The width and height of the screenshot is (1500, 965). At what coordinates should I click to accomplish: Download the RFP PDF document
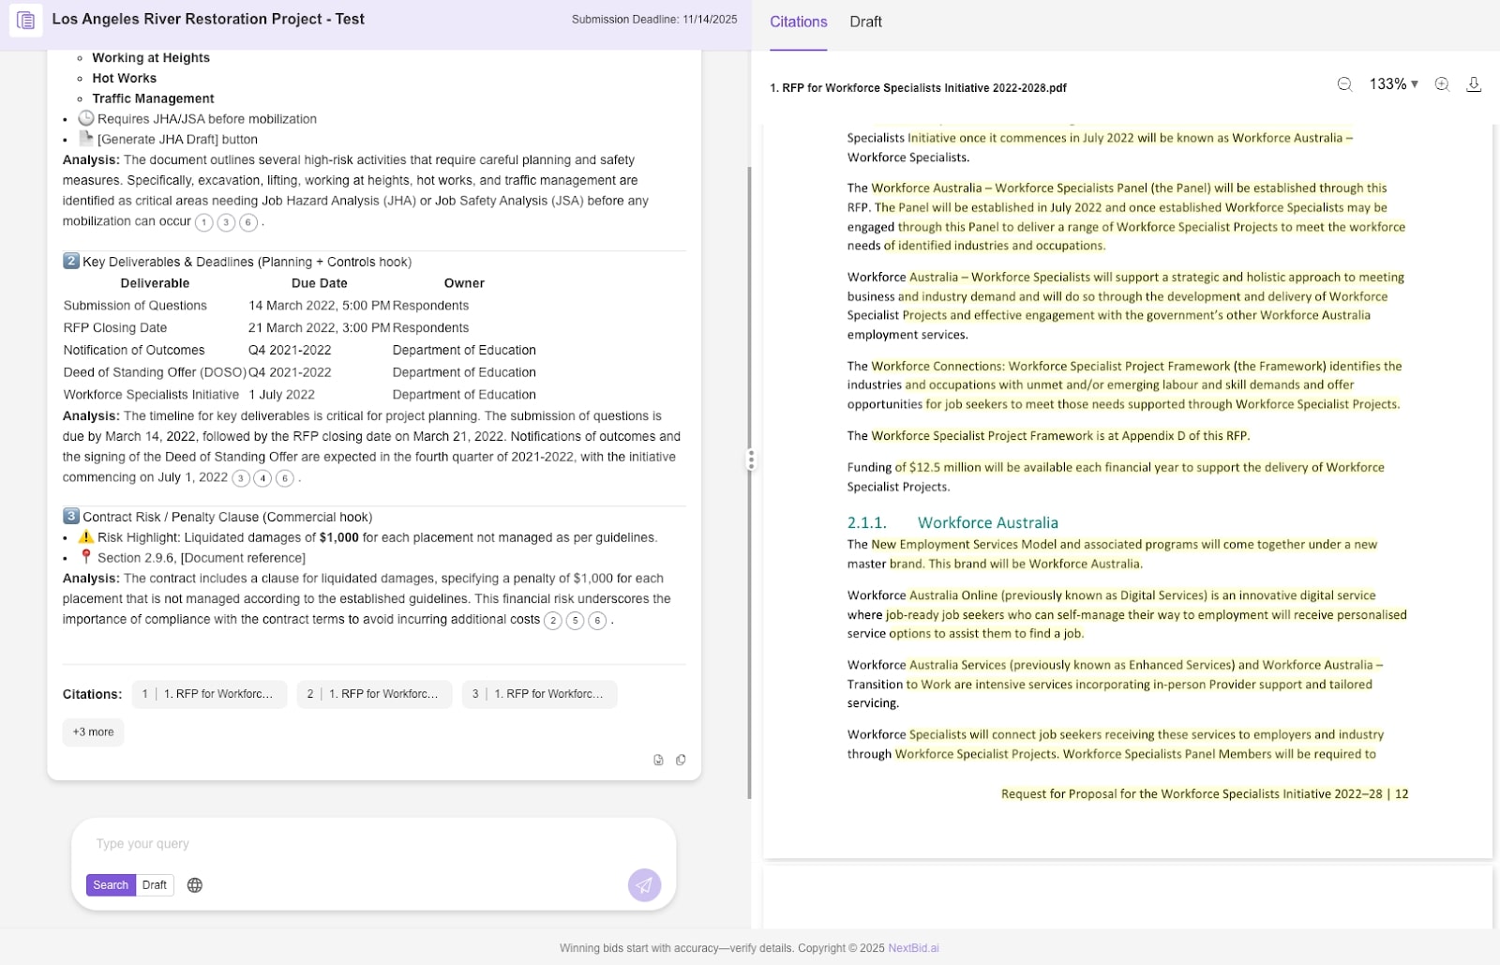click(x=1474, y=84)
